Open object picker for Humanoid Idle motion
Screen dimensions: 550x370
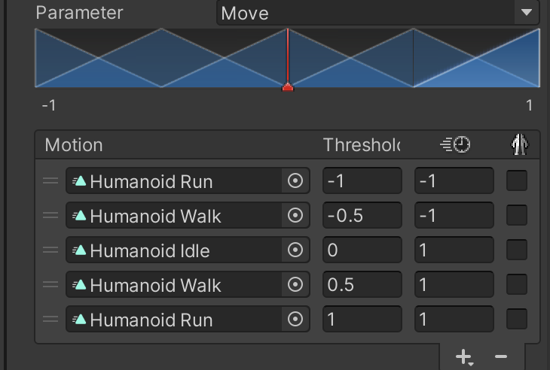pyautogui.click(x=295, y=250)
